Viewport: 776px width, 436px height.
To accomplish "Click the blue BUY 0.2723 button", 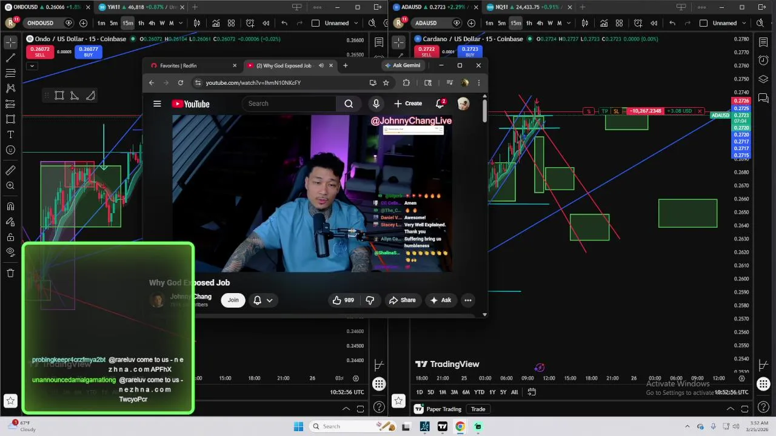I will pyautogui.click(x=470, y=51).
